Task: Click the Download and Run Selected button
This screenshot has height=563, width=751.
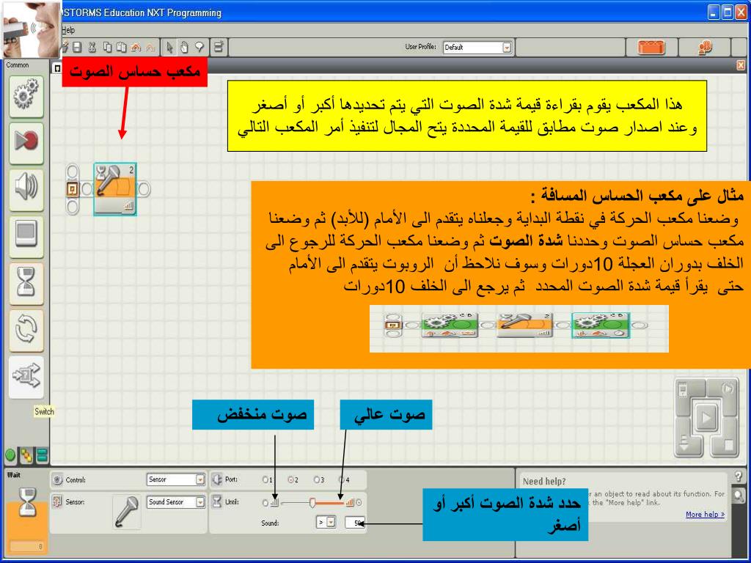Action: coord(728,389)
